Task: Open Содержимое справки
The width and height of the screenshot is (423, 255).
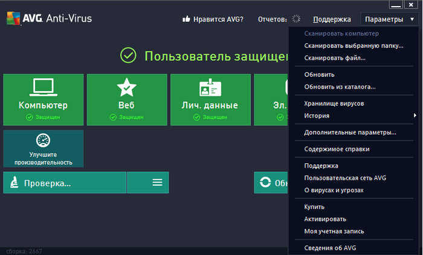Action: (x=337, y=149)
